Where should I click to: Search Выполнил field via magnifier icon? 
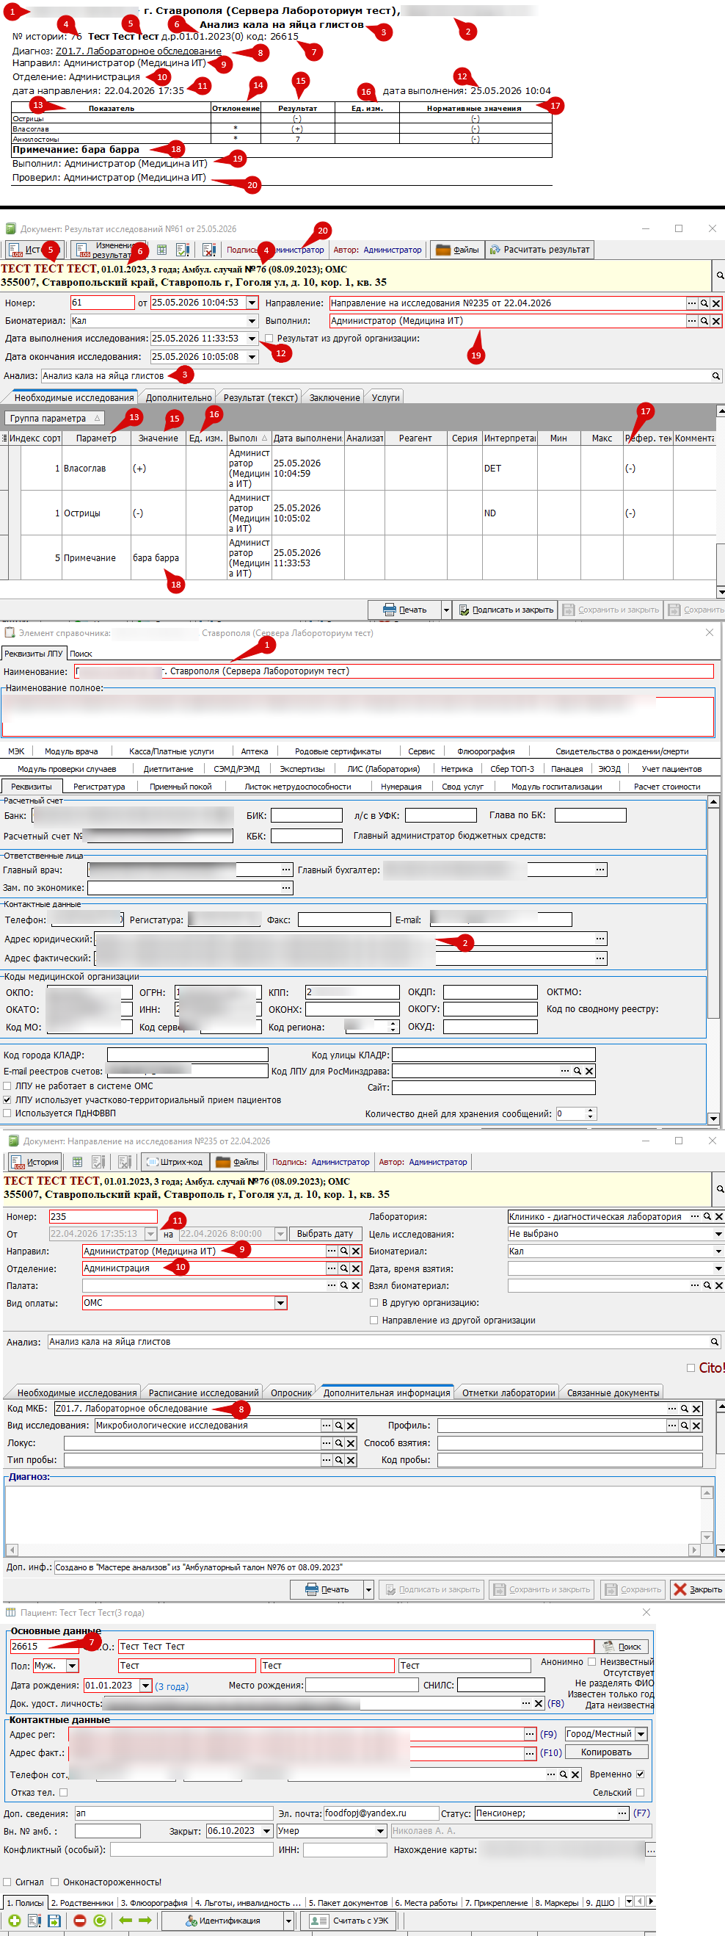point(704,321)
